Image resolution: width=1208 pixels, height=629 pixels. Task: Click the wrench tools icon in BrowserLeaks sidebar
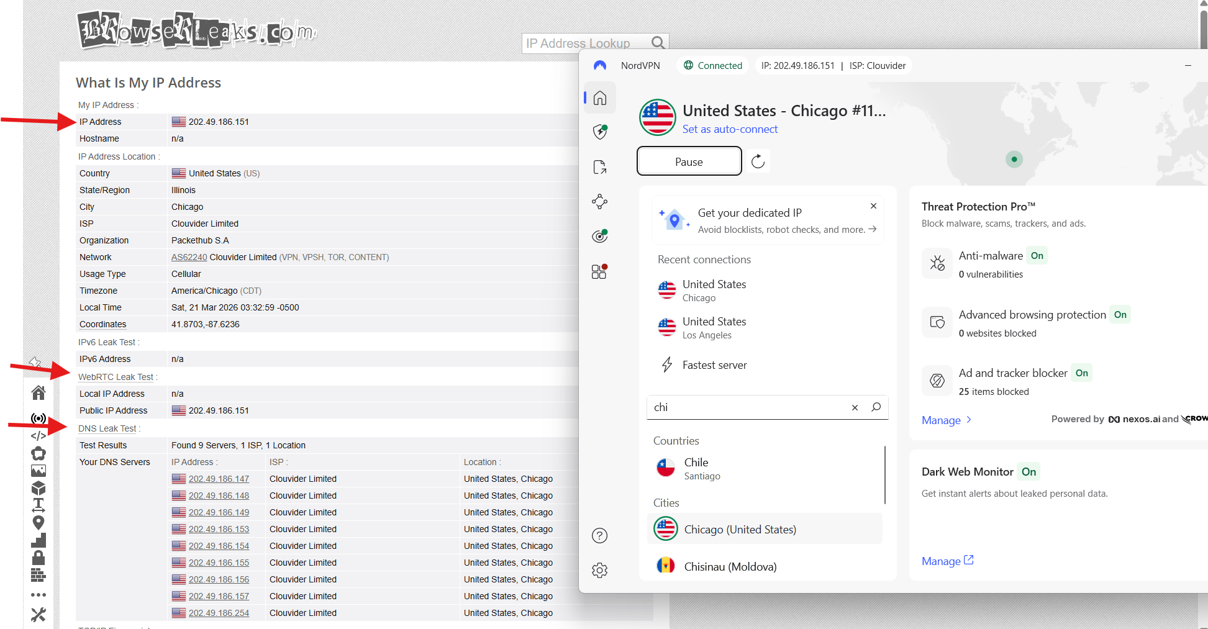tap(39, 615)
